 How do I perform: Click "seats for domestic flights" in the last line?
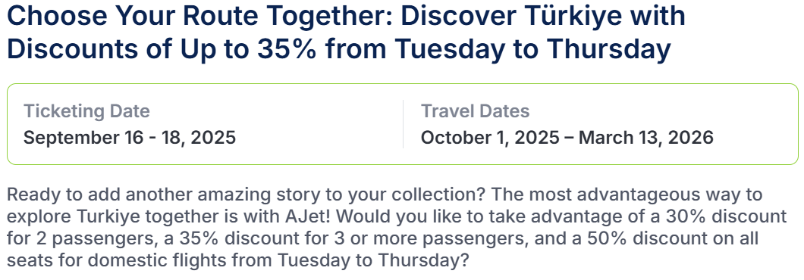click(x=118, y=261)
